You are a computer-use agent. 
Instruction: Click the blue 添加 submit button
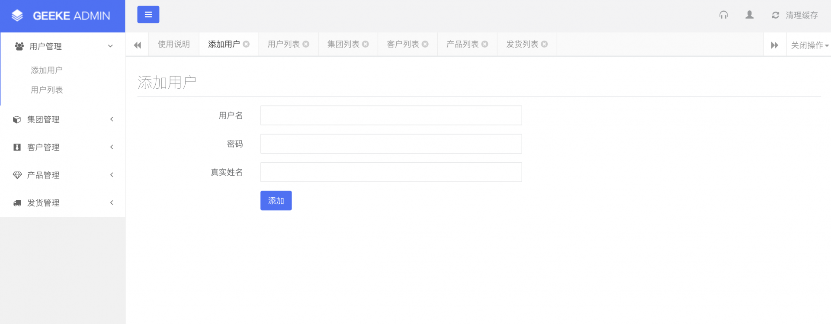[x=276, y=200]
